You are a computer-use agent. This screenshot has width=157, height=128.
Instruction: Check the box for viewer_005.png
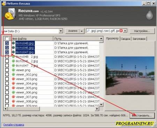pos(7,88)
